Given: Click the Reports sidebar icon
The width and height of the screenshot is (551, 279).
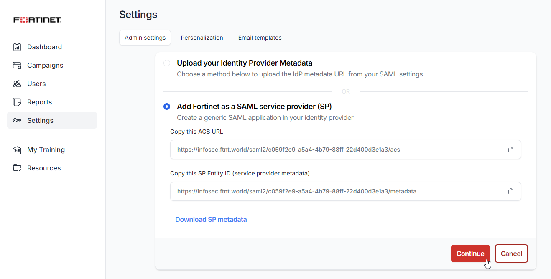Looking at the screenshot, I should [x=17, y=102].
